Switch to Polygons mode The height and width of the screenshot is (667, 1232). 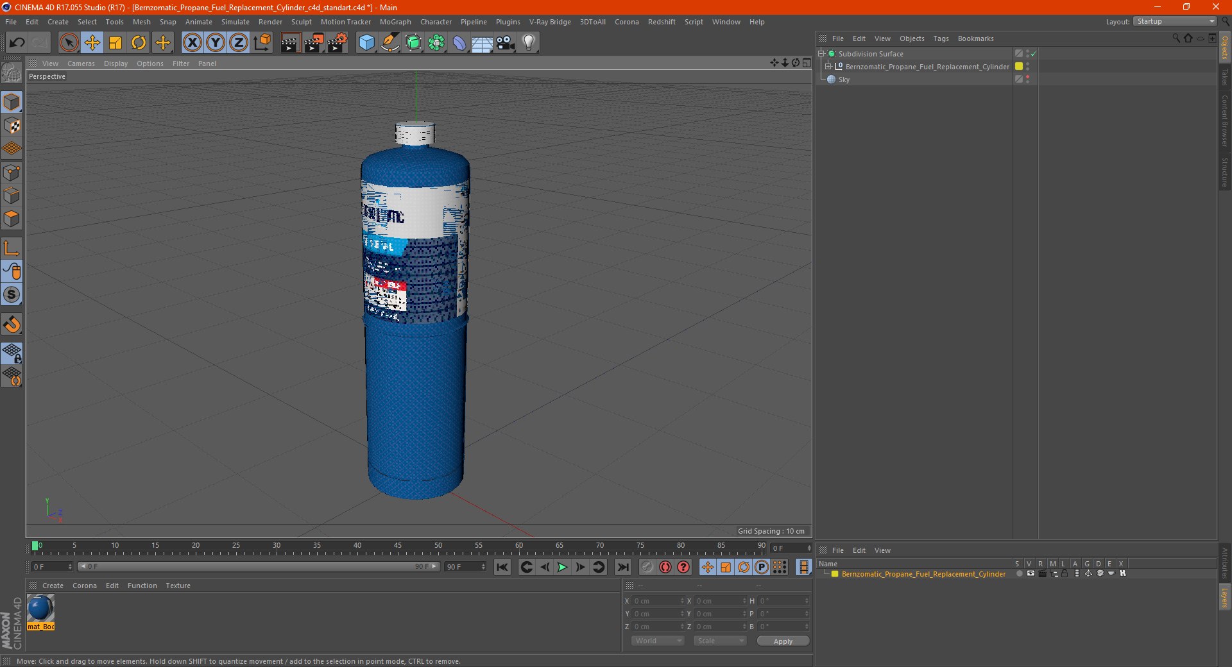click(12, 219)
